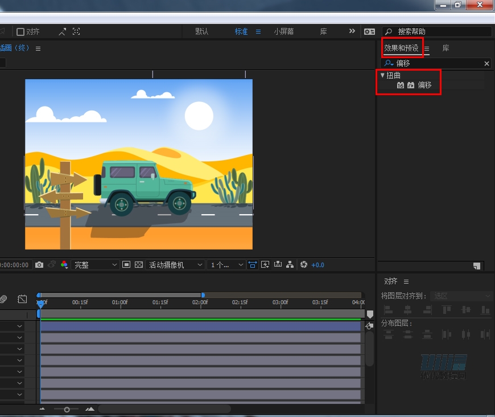The width and height of the screenshot is (495, 417).
Task: Show more workspaces with the double chevron
Action: tap(352, 31)
